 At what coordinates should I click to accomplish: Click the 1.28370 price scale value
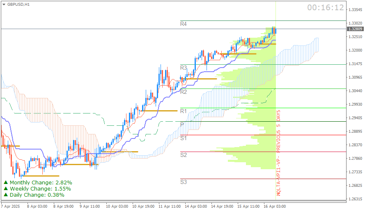point(355,145)
